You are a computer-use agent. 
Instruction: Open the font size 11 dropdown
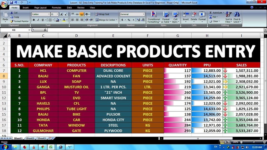[x=57, y=14]
